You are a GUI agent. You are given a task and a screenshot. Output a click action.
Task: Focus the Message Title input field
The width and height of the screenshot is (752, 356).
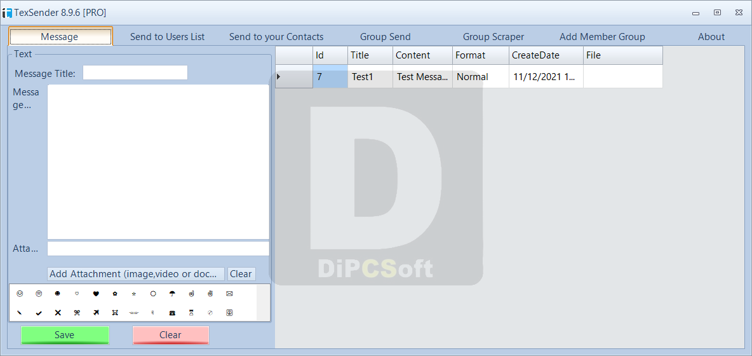pyautogui.click(x=135, y=73)
